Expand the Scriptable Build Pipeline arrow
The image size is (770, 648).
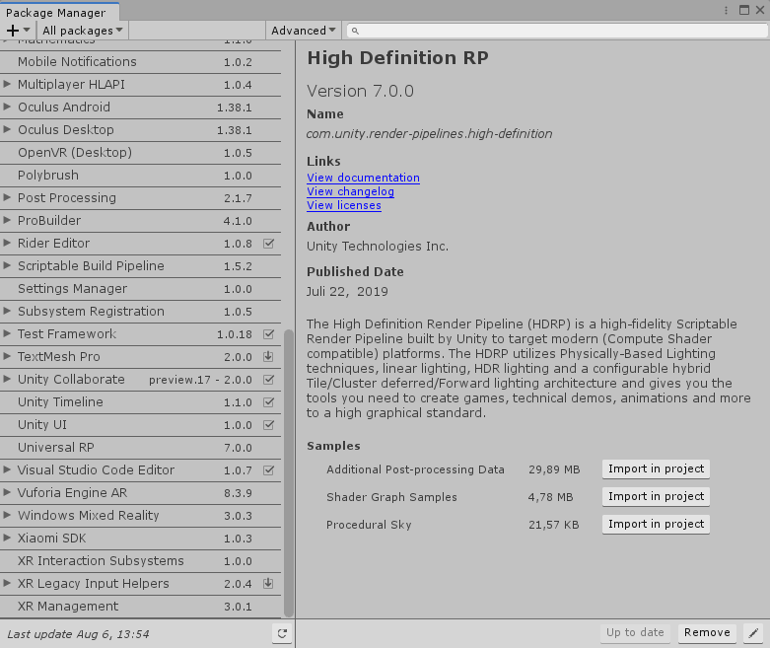[7, 265]
